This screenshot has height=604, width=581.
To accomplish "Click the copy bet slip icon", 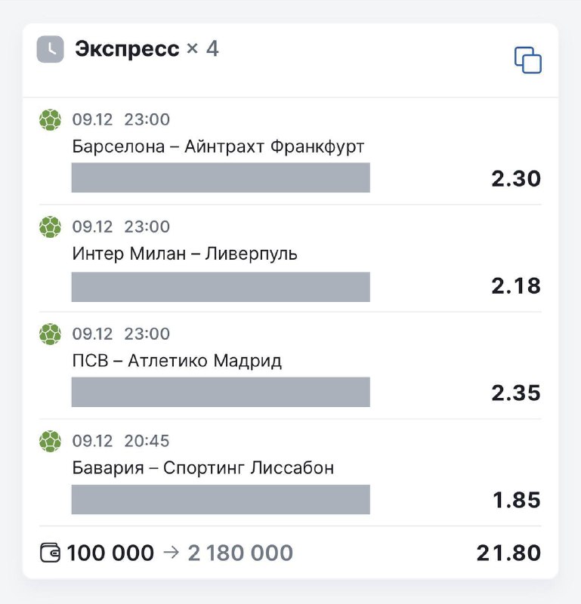I will pyautogui.click(x=528, y=60).
